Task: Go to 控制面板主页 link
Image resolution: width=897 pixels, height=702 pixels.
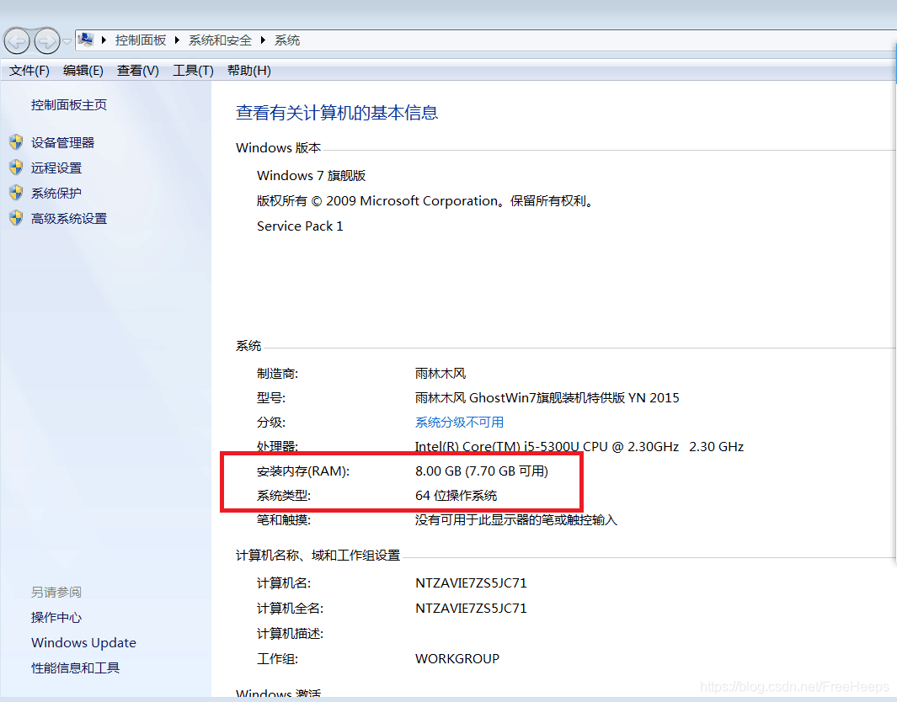Action: (69, 104)
